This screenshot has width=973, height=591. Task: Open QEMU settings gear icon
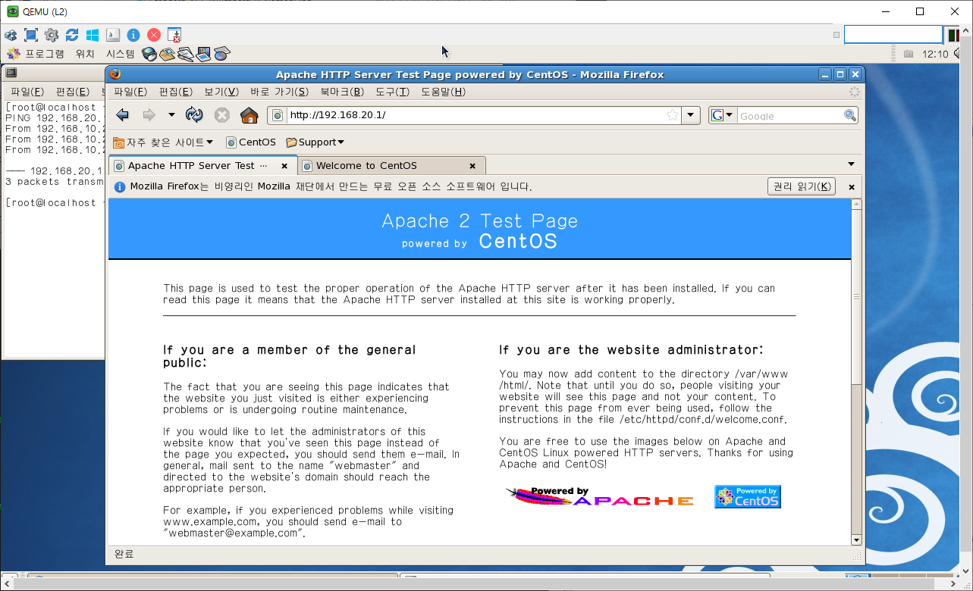pos(52,35)
